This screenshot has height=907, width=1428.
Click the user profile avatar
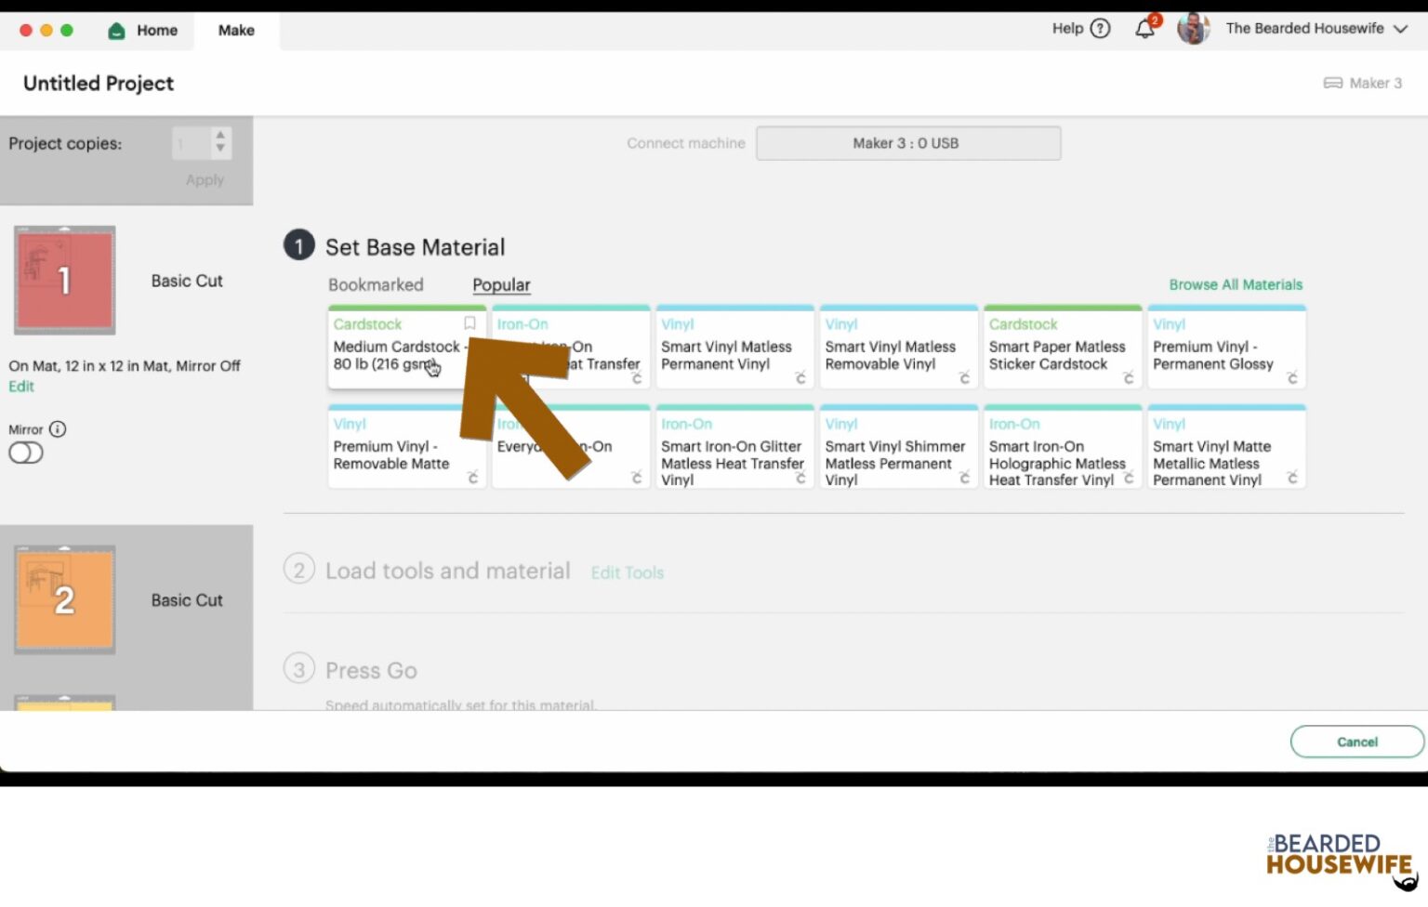pos(1193,29)
